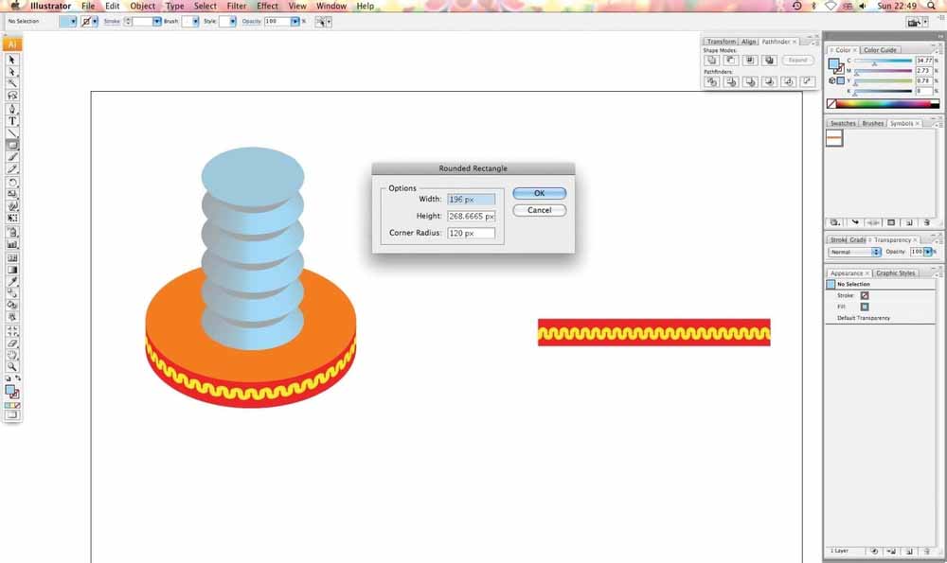Open the Object menu
This screenshot has width=947, height=563.
[x=143, y=6]
